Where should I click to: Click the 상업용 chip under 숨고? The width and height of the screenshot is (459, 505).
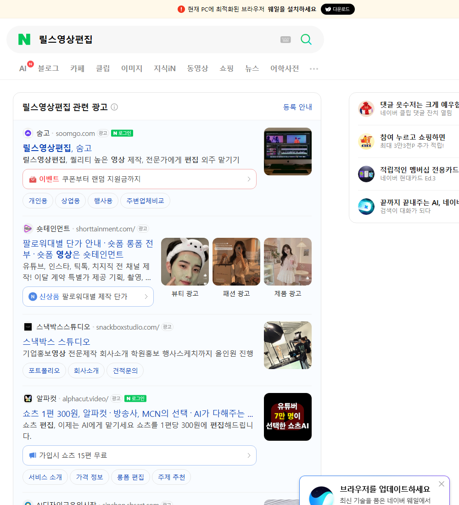(x=71, y=201)
